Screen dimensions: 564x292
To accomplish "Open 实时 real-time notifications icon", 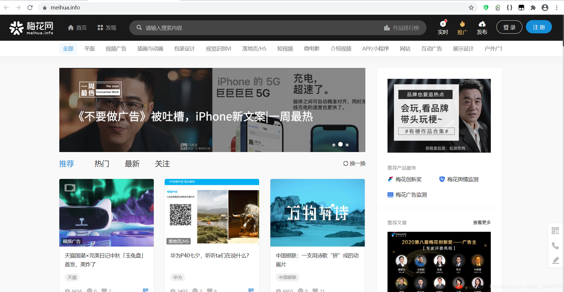I will 443,28.
